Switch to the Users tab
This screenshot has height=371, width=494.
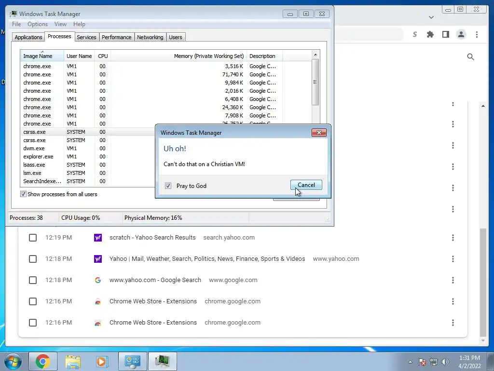coord(176,37)
